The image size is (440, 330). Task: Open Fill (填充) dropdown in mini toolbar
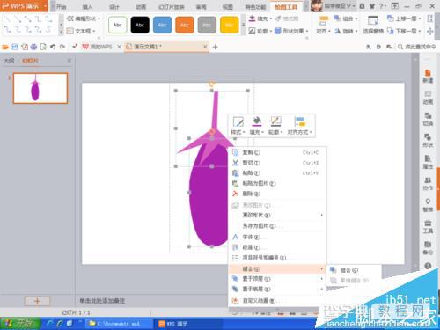257,126
